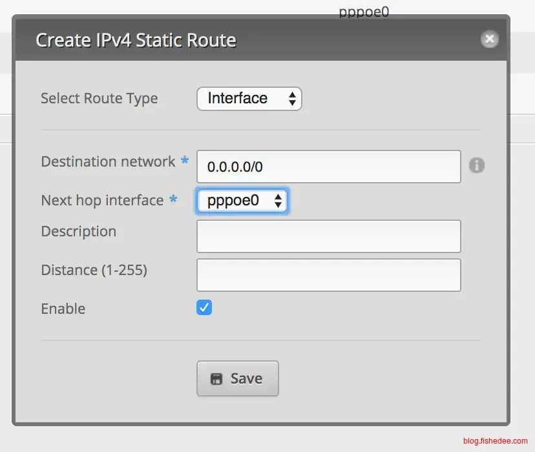Click the floppy disk icon on Save

(x=216, y=378)
